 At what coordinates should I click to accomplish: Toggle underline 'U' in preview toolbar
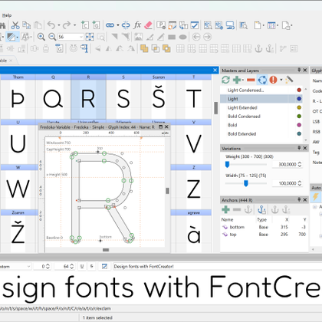coord(82,267)
